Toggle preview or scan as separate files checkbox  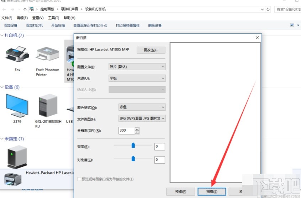(79, 179)
